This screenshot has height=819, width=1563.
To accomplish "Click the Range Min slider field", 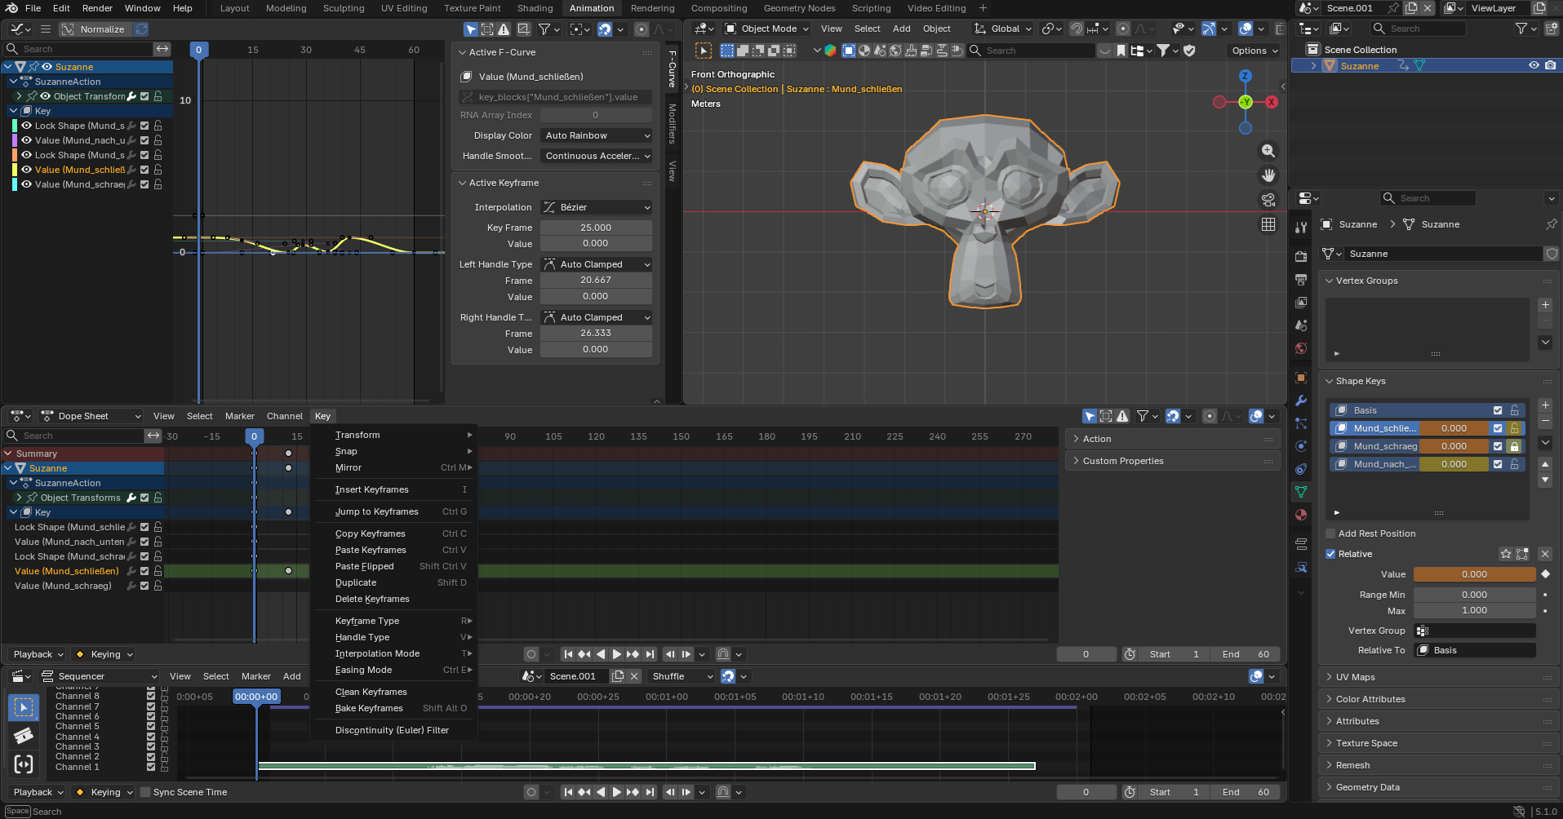I will (1474, 595).
